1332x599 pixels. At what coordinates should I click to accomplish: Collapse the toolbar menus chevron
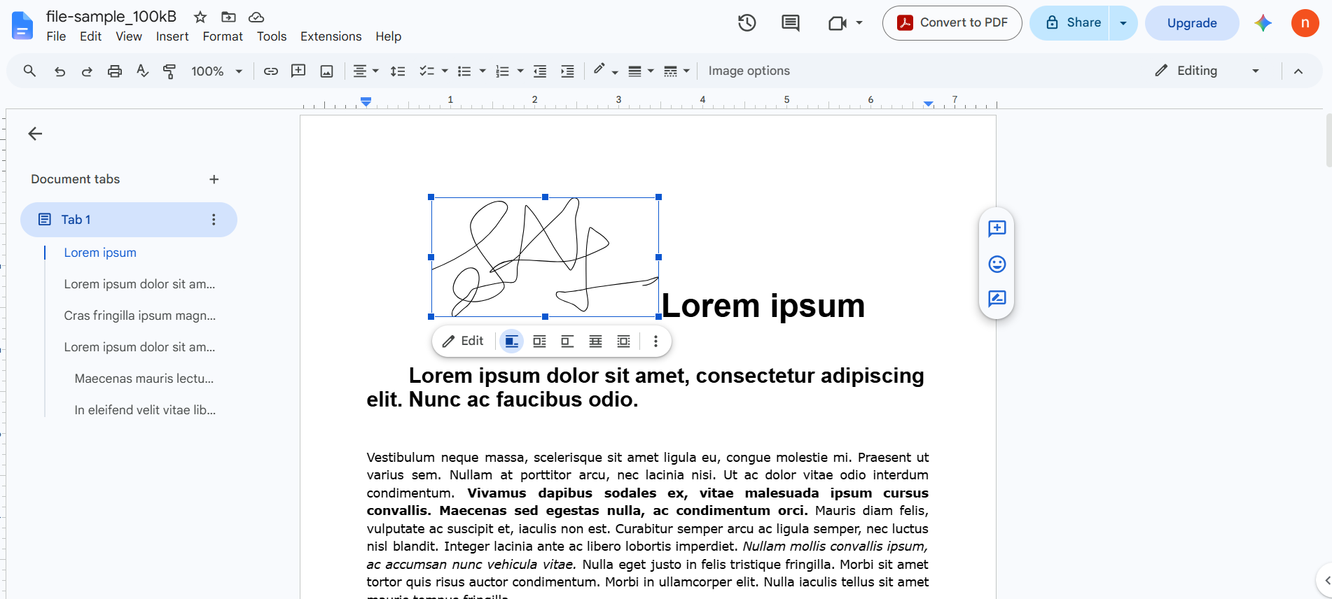pyautogui.click(x=1298, y=71)
